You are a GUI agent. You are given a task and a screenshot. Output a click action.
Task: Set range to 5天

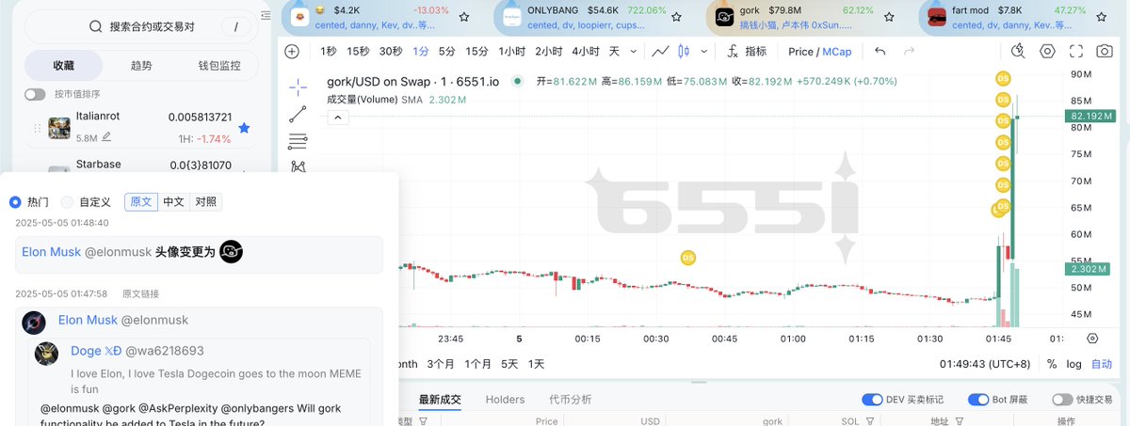click(509, 364)
